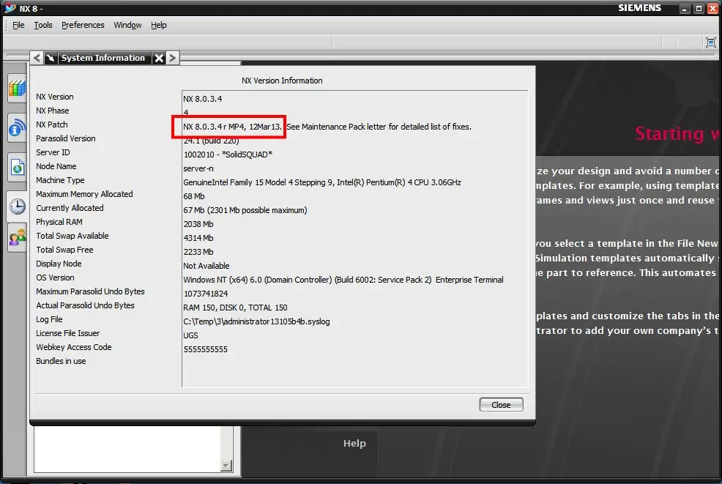Viewport: 722px width, 484px height.
Task: Click the GenuineIntel Pentium 4 machine type value
Action: (x=322, y=182)
